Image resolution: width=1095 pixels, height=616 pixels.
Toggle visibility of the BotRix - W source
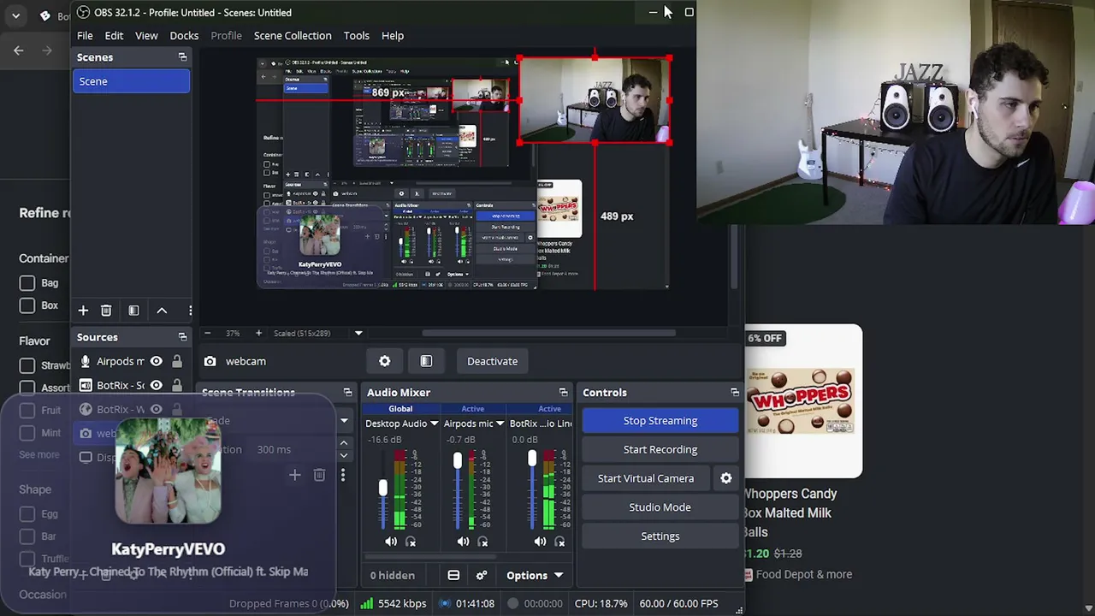pyautogui.click(x=156, y=409)
